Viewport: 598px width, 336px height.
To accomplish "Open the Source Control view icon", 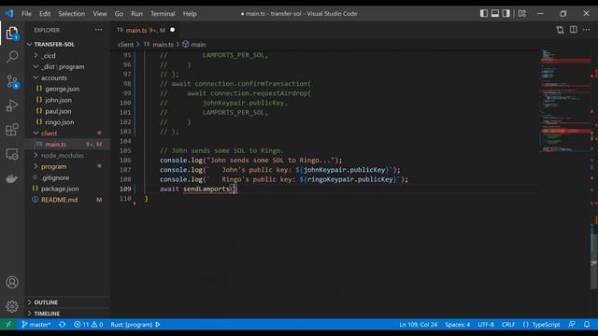I will [12, 81].
